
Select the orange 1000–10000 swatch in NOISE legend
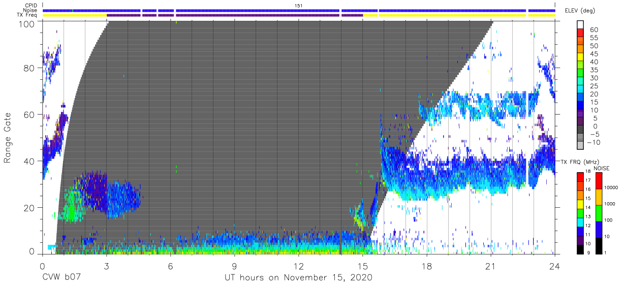coord(599,197)
